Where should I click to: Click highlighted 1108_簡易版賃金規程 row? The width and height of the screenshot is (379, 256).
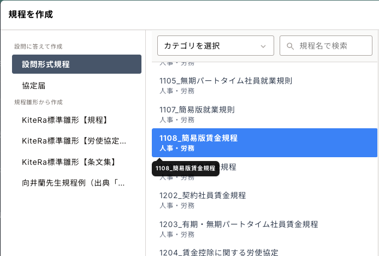tap(264, 142)
